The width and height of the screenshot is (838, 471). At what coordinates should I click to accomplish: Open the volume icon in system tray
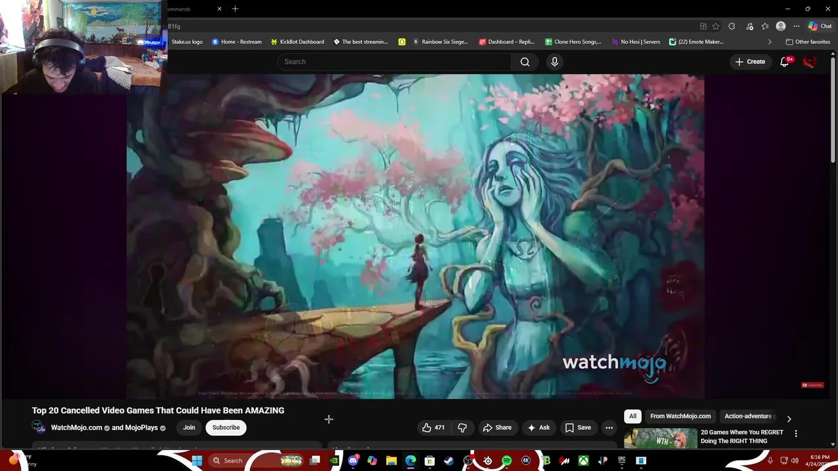pyautogui.click(x=795, y=461)
